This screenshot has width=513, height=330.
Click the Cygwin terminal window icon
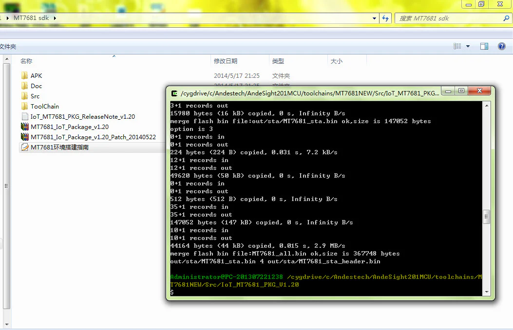174,93
